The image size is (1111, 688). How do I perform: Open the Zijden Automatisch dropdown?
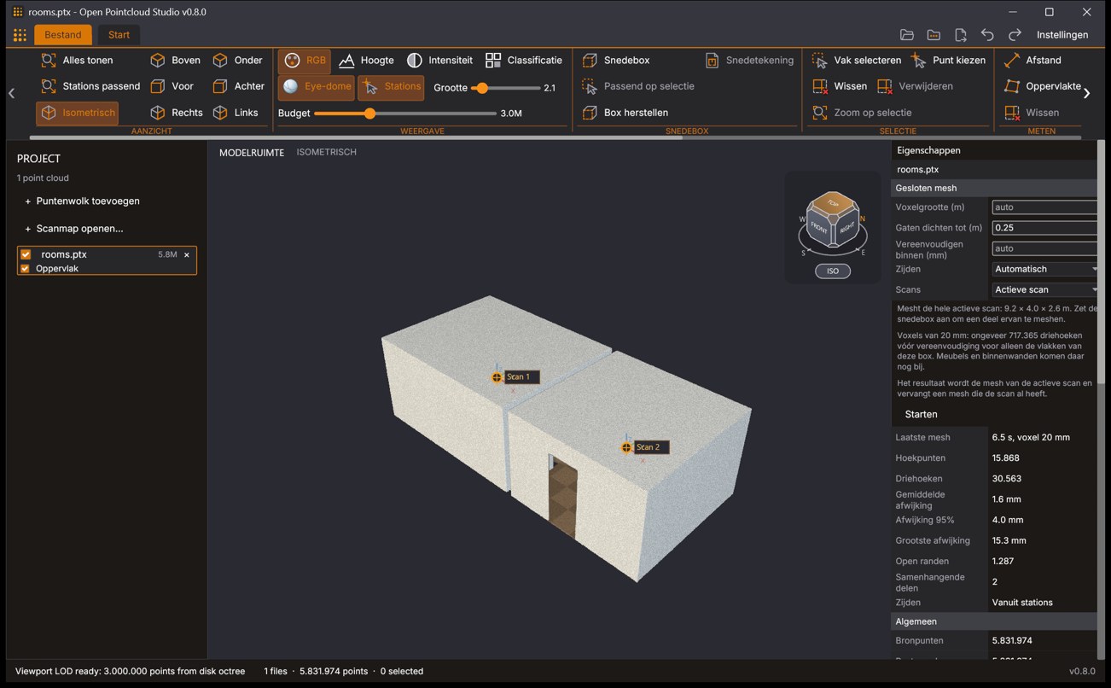click(1045, 269)
